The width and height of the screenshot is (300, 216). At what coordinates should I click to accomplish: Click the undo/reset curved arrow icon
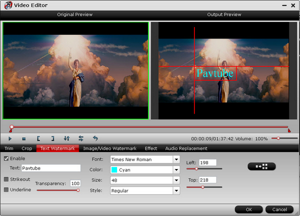coord(95,138)
